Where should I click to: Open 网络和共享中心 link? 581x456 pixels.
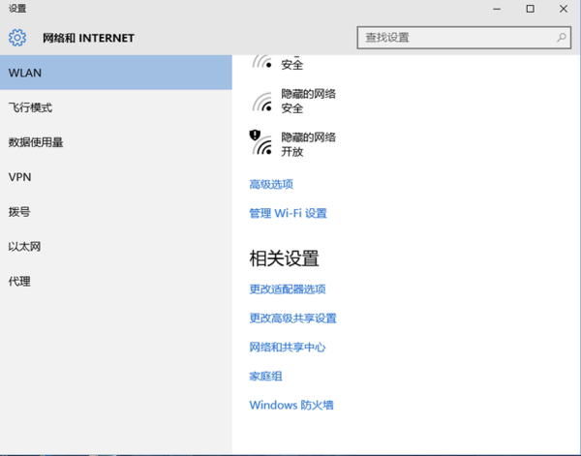pos(288,348)
